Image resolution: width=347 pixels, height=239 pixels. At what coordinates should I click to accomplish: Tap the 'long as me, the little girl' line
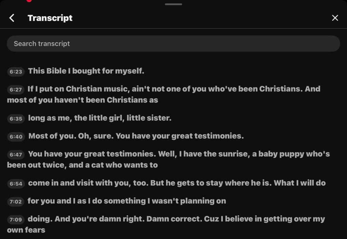[x=100, y=118]
